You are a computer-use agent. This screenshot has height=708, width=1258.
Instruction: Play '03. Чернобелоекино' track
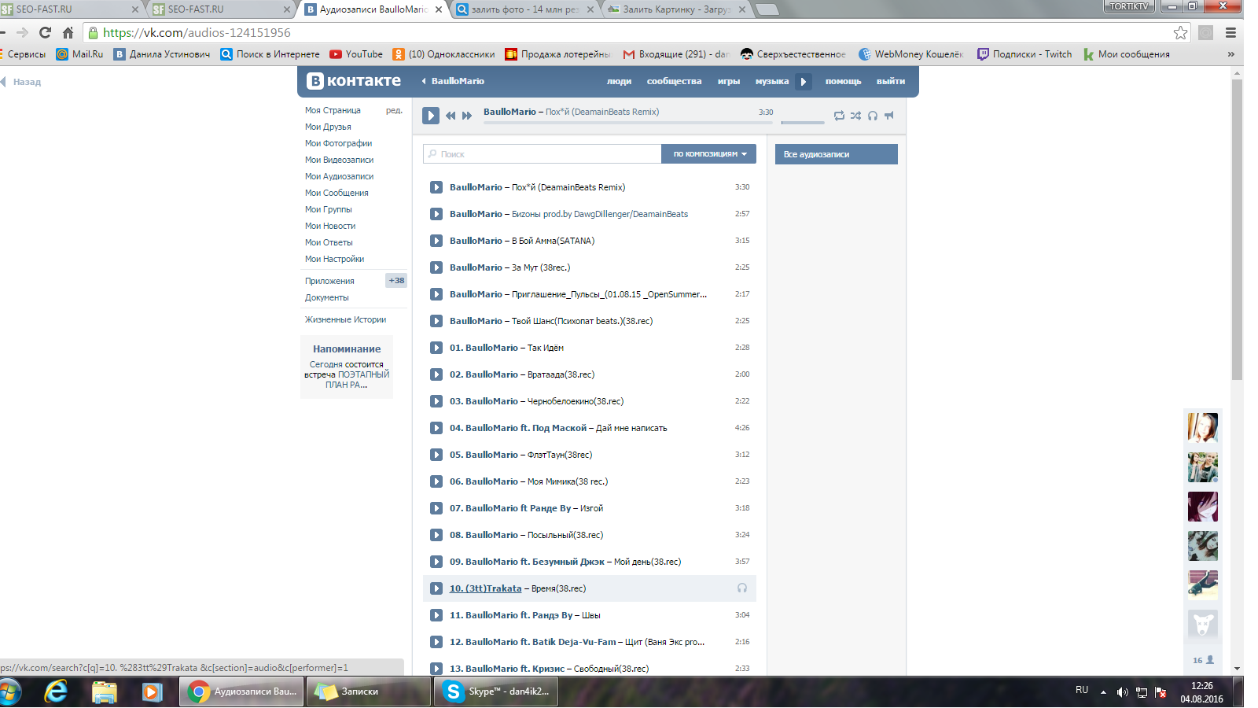tap(436, 401)
